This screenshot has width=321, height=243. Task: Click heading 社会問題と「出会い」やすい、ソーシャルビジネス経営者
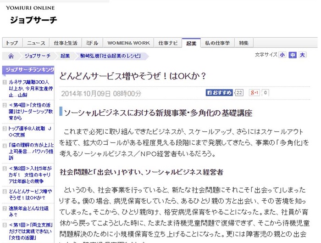tap(141, 172)
